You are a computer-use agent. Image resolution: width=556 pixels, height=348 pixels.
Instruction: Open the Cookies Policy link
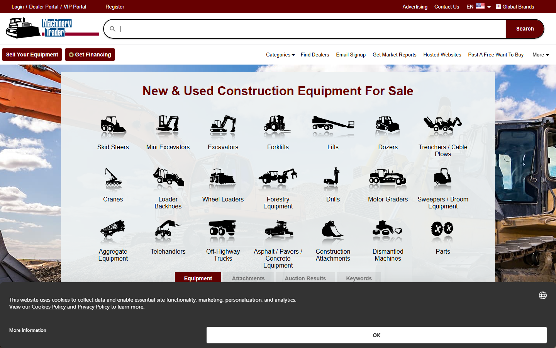point(49,307)
